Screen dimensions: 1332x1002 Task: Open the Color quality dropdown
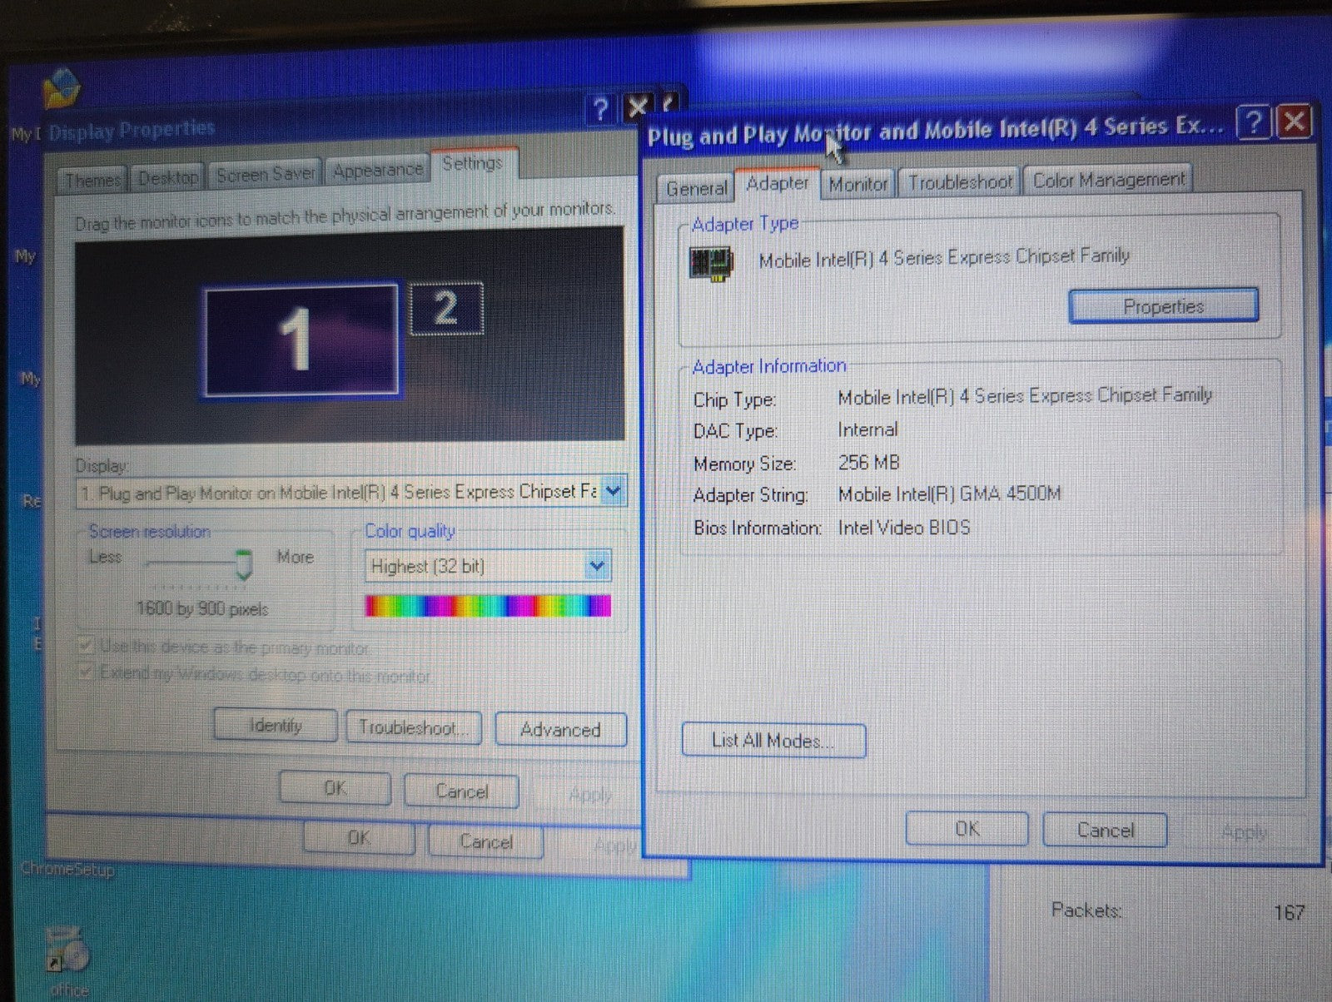pyautogui.click(x=597, y=567)
